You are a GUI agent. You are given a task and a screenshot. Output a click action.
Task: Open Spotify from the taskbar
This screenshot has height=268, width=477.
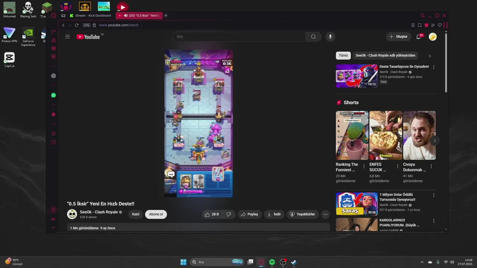click(272, 262)
